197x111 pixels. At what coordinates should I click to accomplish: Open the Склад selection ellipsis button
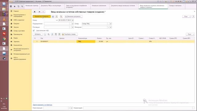tap(108, 24)
